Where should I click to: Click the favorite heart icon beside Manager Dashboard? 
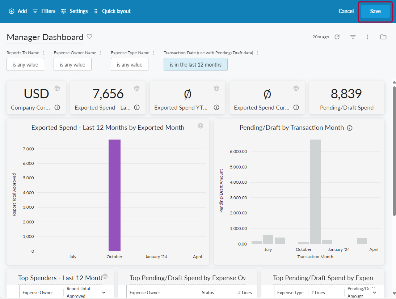click(x=89, y=37)
